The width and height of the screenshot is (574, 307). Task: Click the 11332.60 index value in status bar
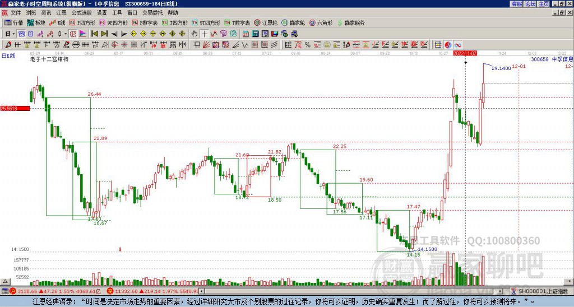[126, 291]
